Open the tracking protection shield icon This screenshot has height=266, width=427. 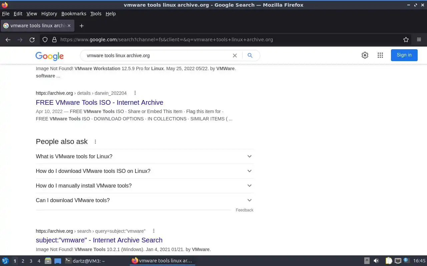pyautogui.click(x=45, y=40)
